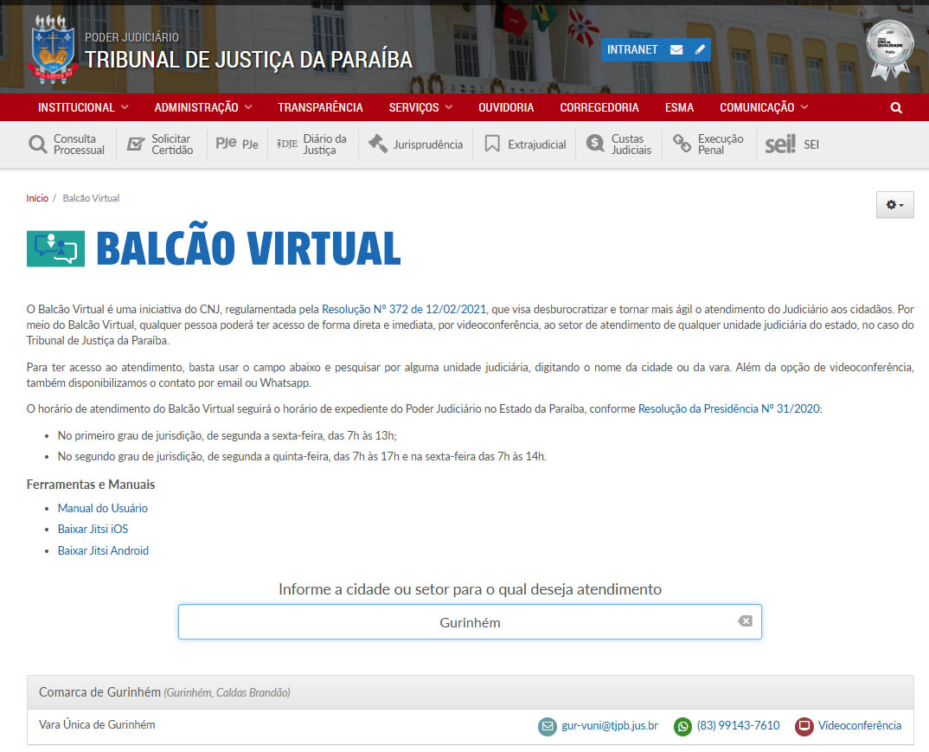Open the Manual do Usuário link
Image resolution: width=929 pixels, height=752 pixels.
[x=103, y=508]
